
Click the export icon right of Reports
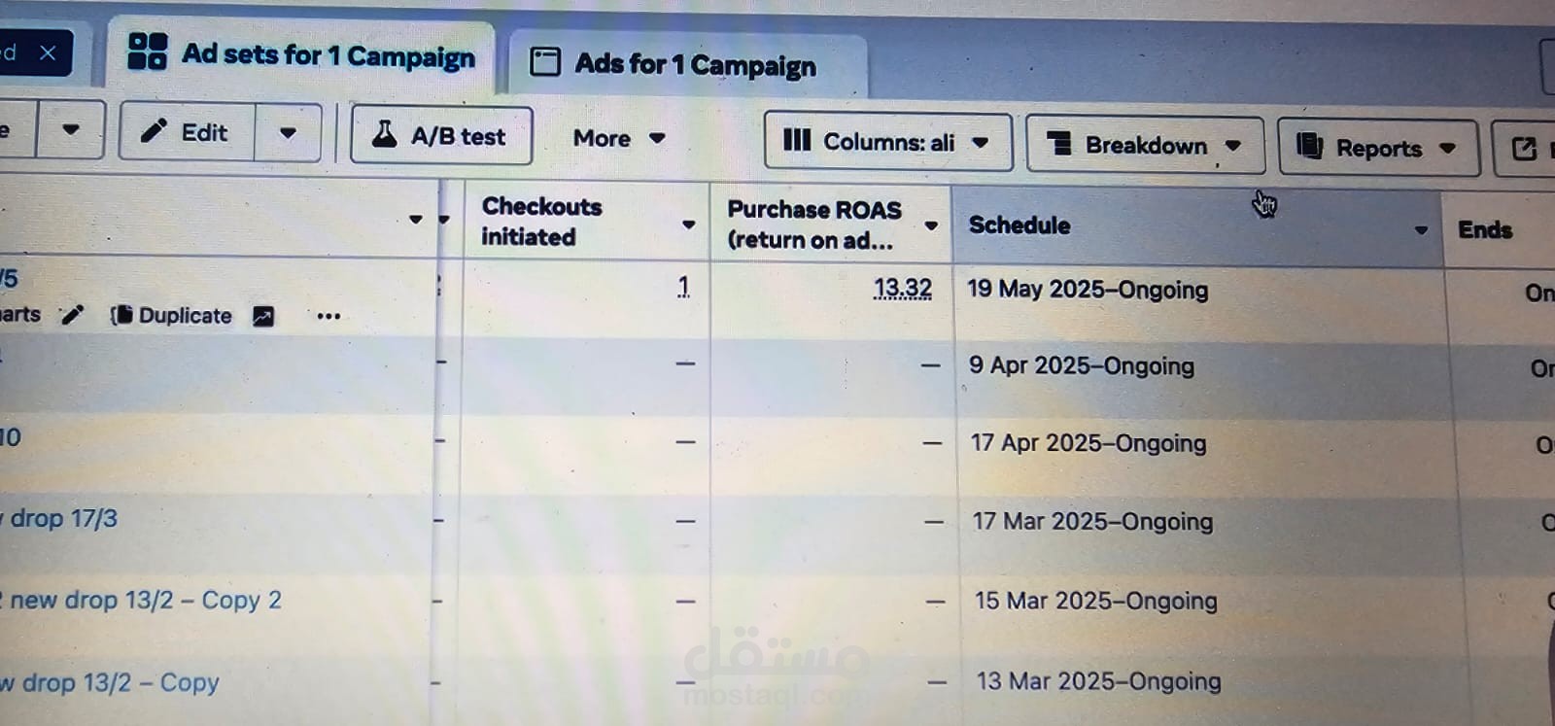tap(1524, 149)
